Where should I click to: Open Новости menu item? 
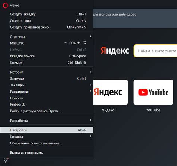click(47, 98)
